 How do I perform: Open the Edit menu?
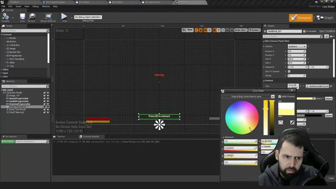(10, 6)
